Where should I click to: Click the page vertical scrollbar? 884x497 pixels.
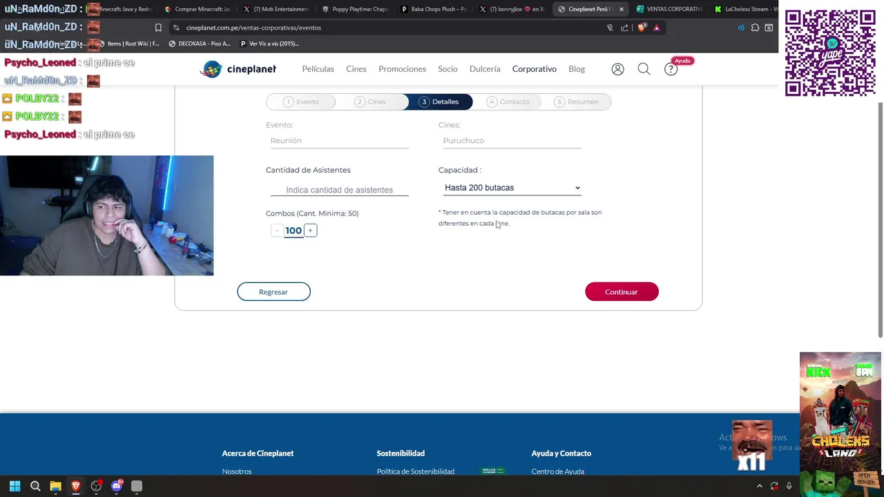[x=880, y=220]
